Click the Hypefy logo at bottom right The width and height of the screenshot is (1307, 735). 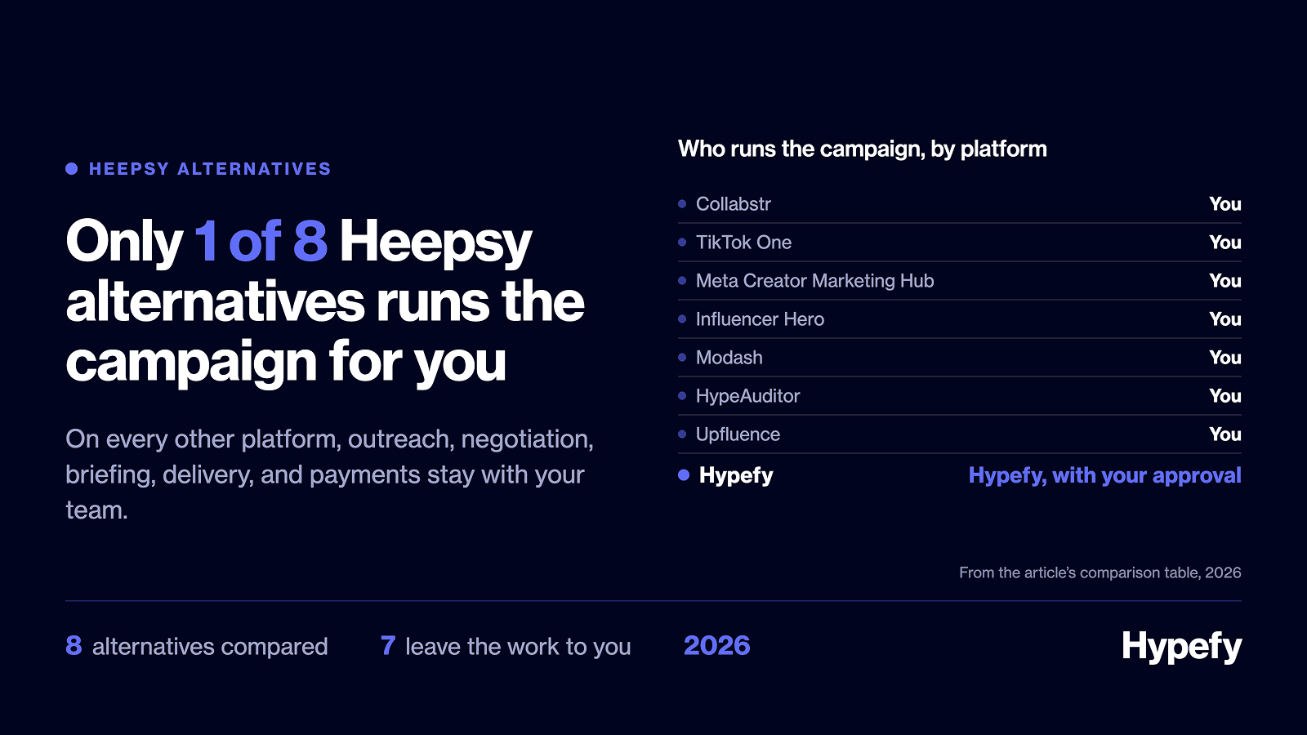pos(1181,647)
